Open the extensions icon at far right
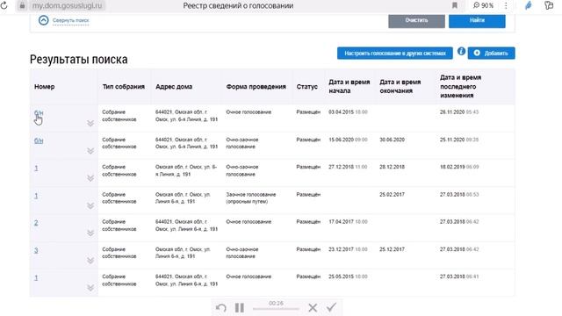This screenshot has width=562, height=316. tap(549, 5)
